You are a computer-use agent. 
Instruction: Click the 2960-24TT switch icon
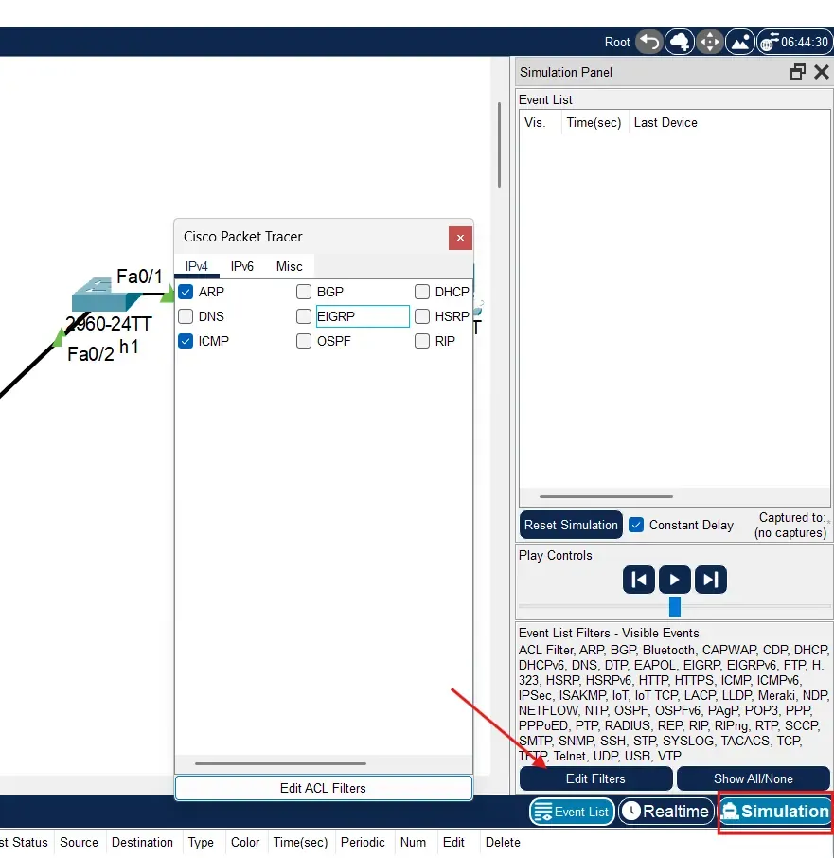coord(107,295)
